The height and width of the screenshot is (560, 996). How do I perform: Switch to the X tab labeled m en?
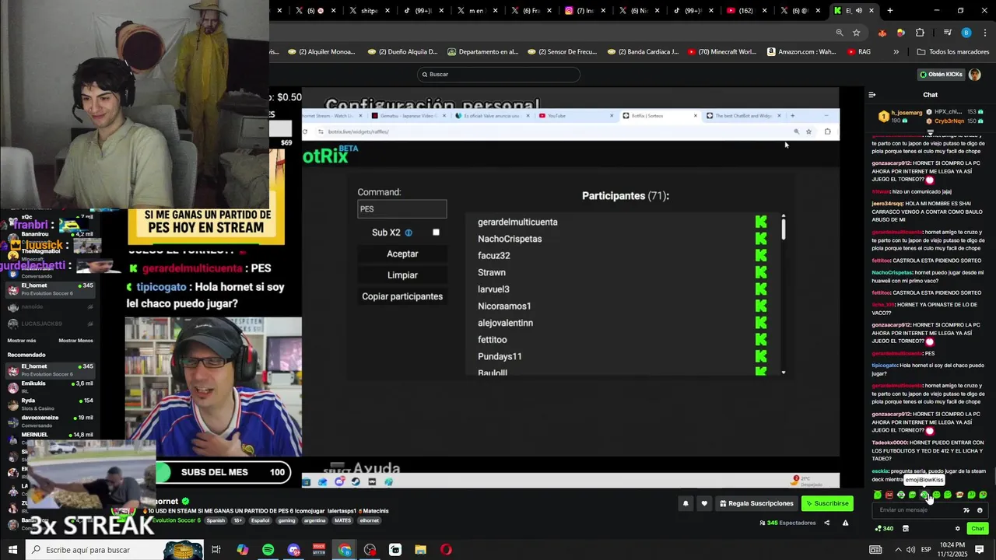(x=476, y=10)
